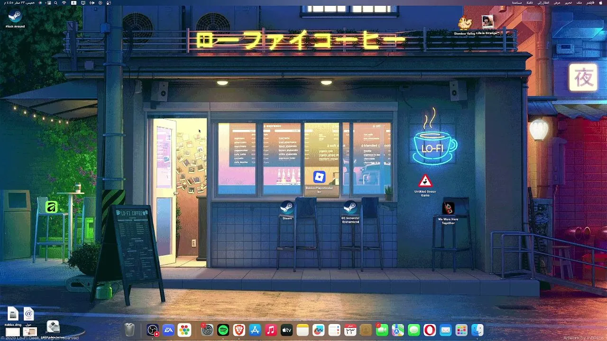Open the ملف (File) menu

[x=579, y=3]
